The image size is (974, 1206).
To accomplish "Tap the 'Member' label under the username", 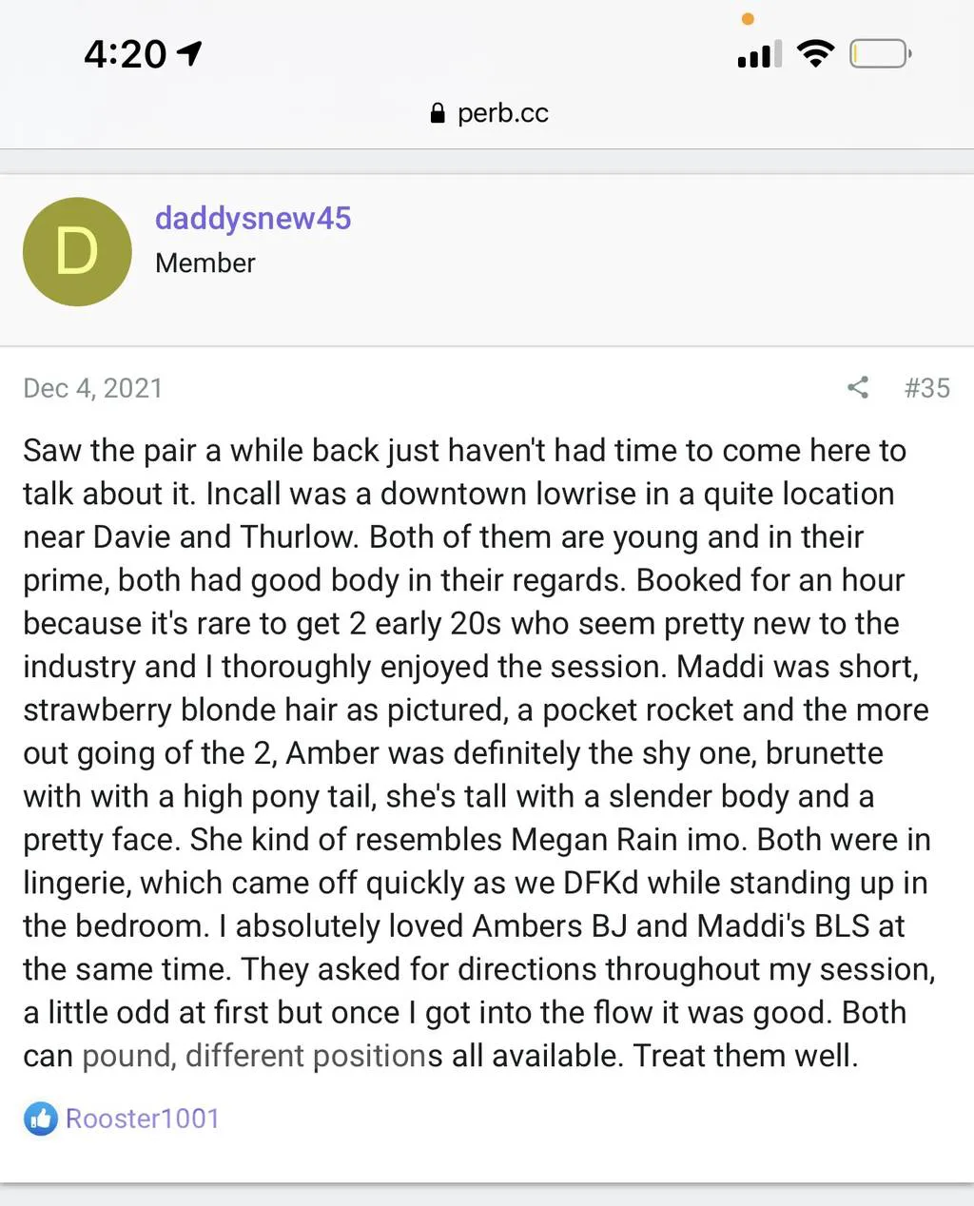I will click(x=205, y=263).
